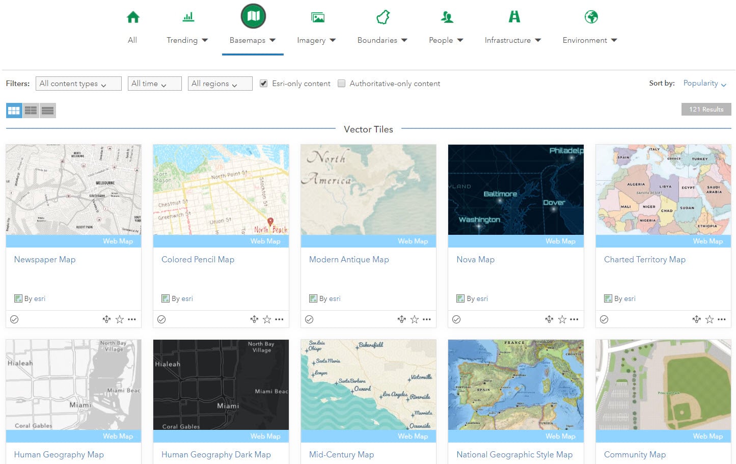Open more options for Nova Map
This screenshot has width=736, height=464.
tap(574, 319)
